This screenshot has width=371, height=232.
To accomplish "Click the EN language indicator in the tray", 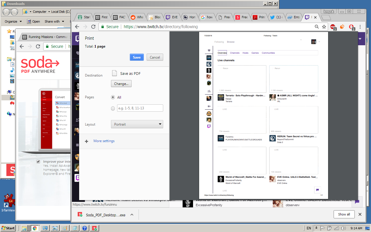I will click(x=309, y=228).
